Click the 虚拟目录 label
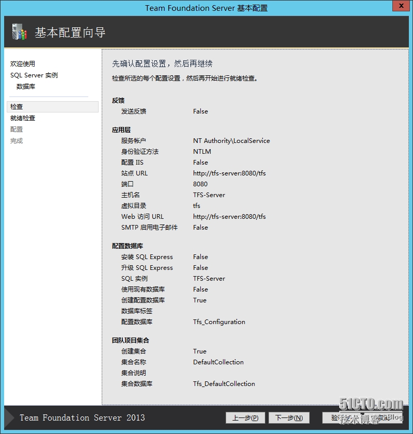Image resolution: width=413 pixels, height=434 pixels. (133, 206)
